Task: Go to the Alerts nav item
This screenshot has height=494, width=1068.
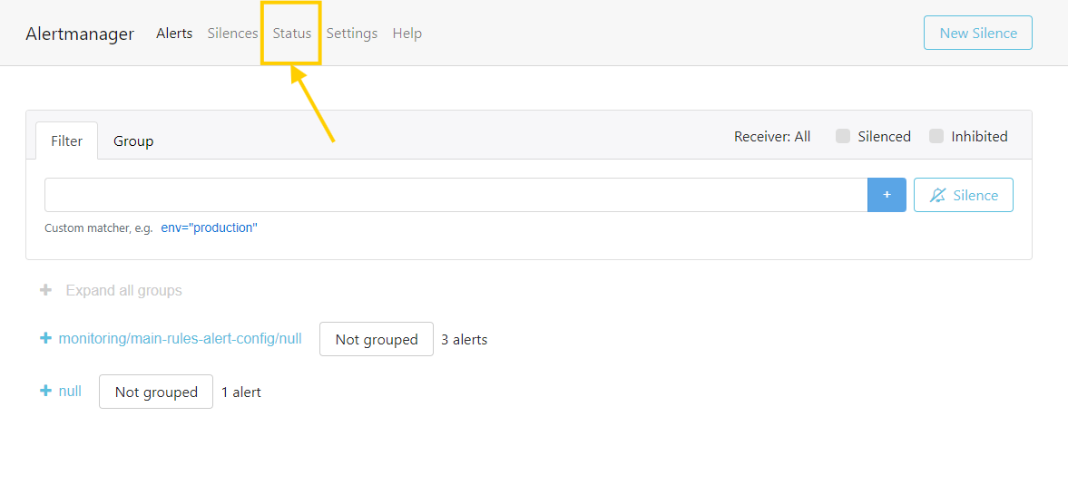Action: pos(174,34)
